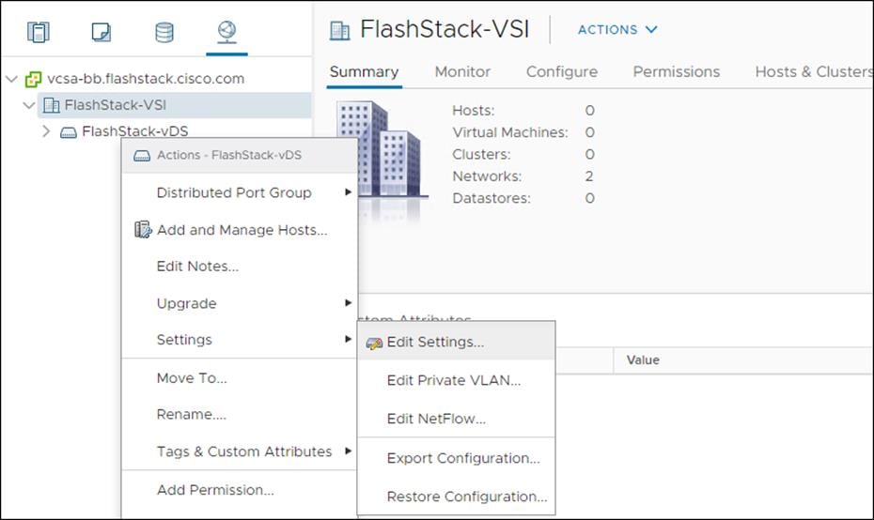Expand the Upgrade submenu arrow

[348, 303]
